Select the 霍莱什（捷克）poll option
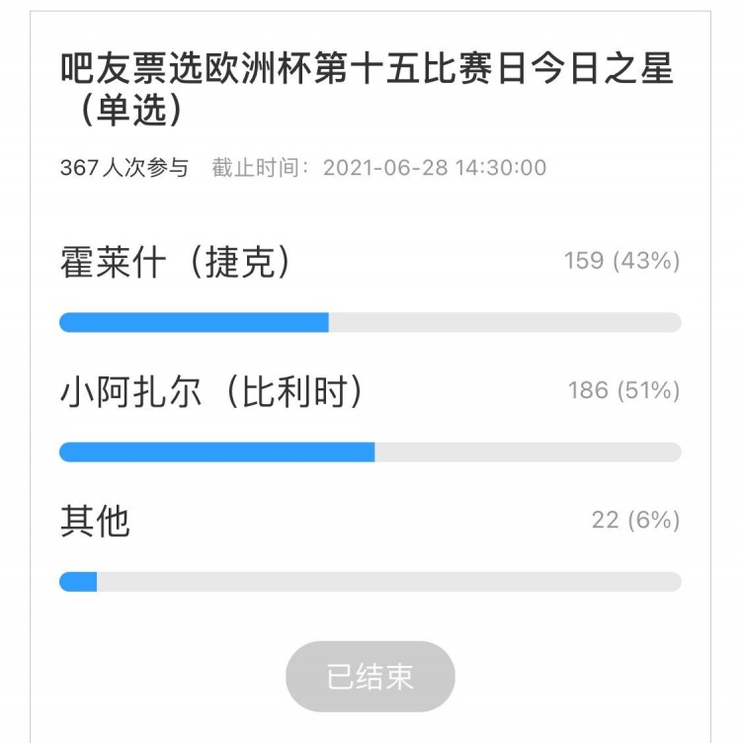The image size is (741, 743). pyautogui.click(x=175, y=262)
